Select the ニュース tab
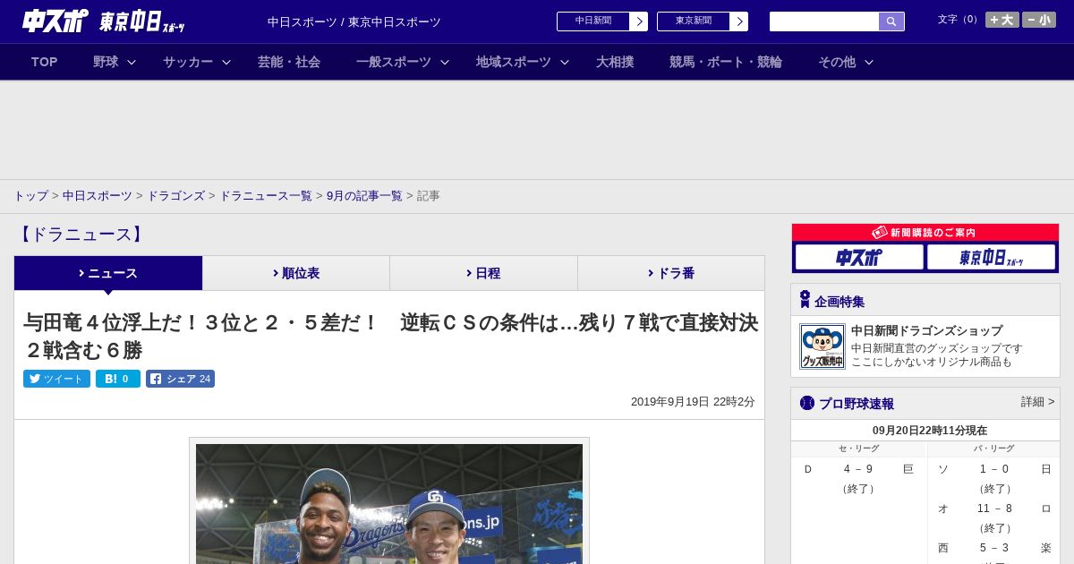 tap(108, 273)
